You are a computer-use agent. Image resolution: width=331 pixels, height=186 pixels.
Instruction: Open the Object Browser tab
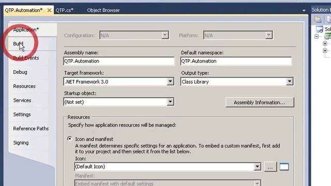[103, 10]
